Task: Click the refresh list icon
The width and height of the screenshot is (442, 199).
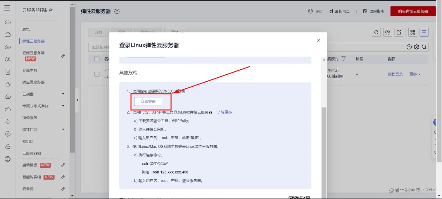Action: (x=377, y=32)
